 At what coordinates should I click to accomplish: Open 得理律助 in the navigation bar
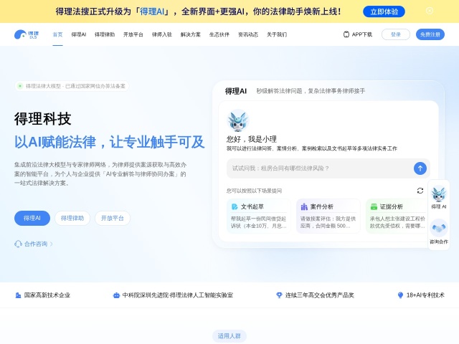[x=105, y=34]
